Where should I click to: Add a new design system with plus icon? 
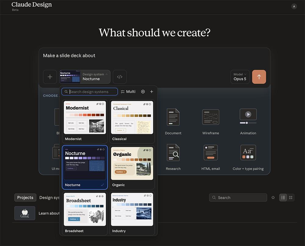[x=152, y=91]
